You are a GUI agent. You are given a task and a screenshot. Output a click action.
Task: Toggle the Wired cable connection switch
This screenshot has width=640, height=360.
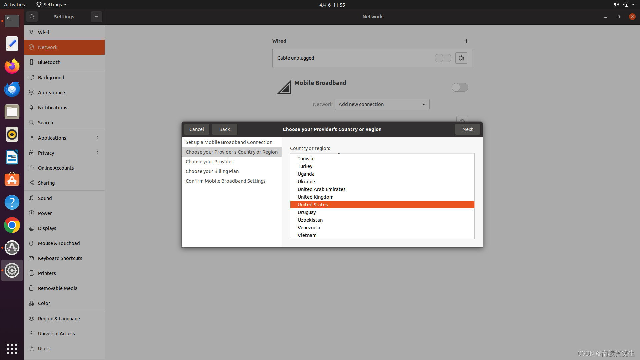(443, 58)
